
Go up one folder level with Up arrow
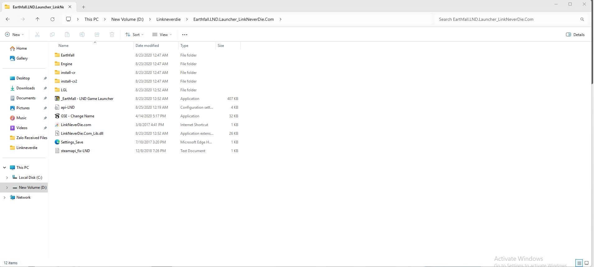(37, 19)
